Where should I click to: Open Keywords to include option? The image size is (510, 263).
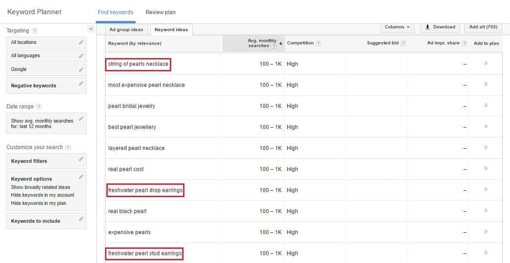pyautogui.click(x=47, y=221)
